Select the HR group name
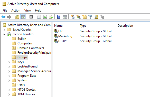Image resolution: width=150 pixels, height=97 pixels. [60, 31]
